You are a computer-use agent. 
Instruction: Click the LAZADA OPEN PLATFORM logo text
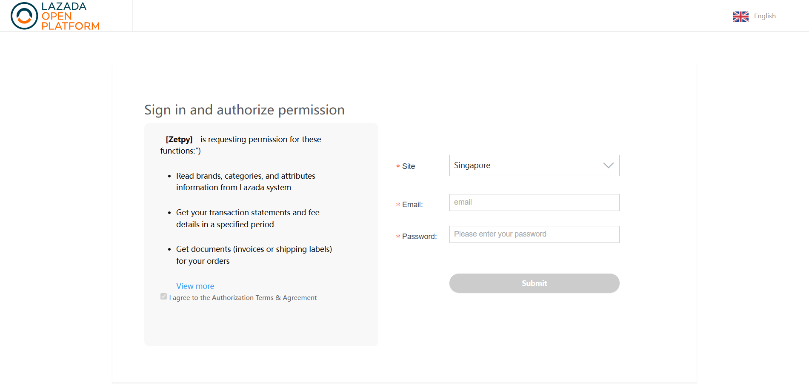pos(70,16)
